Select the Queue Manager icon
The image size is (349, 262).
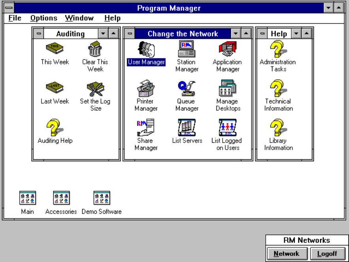tap(186, 88)
